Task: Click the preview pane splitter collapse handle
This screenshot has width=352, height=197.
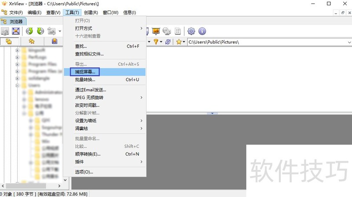Action: (x=212, y=113)
